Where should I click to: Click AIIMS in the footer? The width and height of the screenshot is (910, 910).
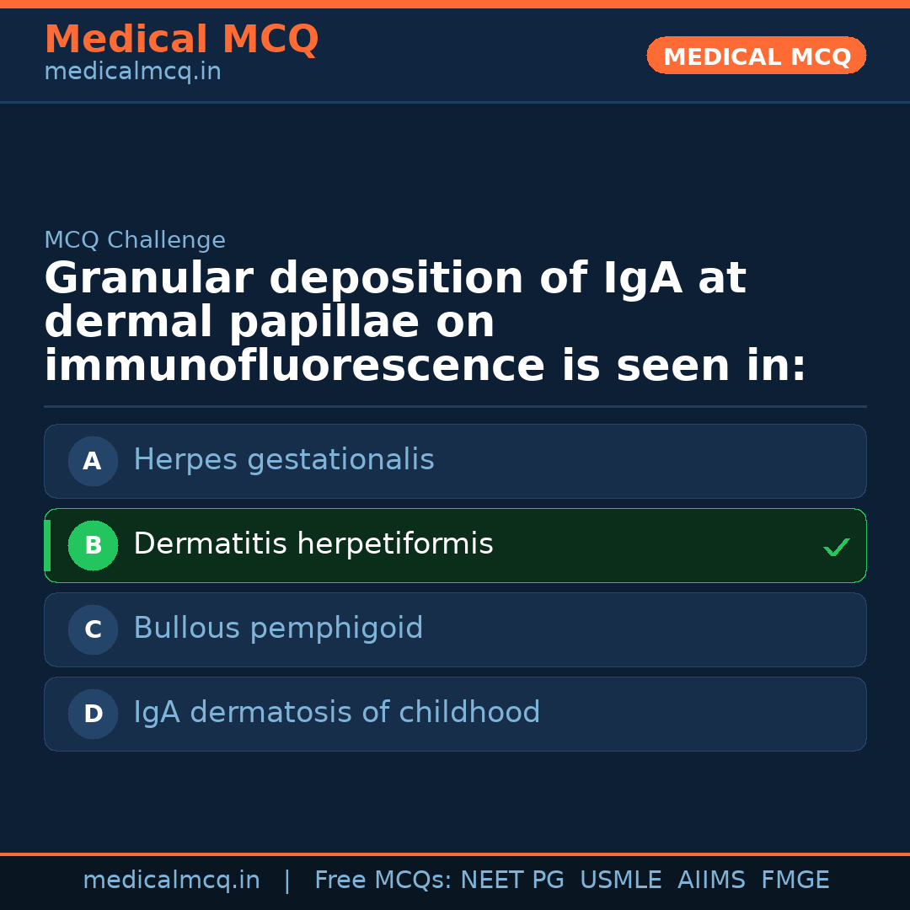(x=711, y=881)
